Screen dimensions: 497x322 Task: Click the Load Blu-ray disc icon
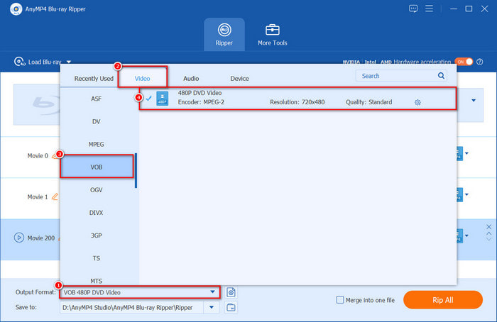(19, 62)
